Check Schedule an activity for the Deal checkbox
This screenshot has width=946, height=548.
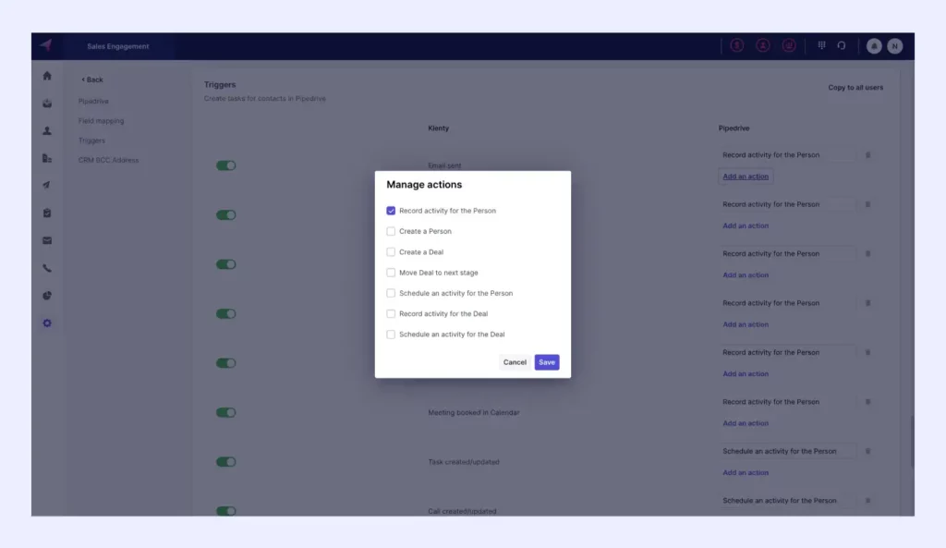[391, 335]
